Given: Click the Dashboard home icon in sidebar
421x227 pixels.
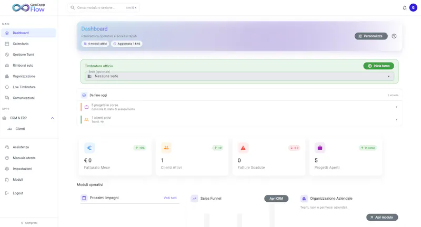Looking at the screenshot, I should (7, 33).
